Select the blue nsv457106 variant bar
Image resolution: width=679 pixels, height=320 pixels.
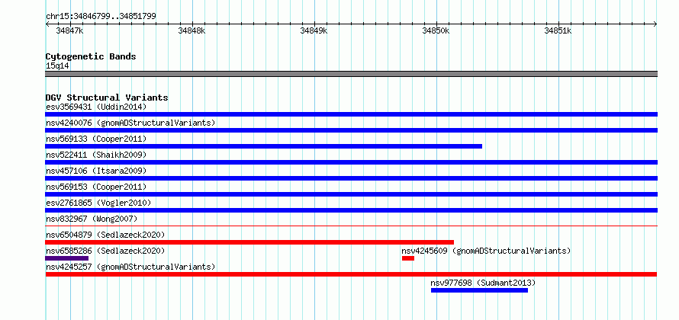click(351, 178)
